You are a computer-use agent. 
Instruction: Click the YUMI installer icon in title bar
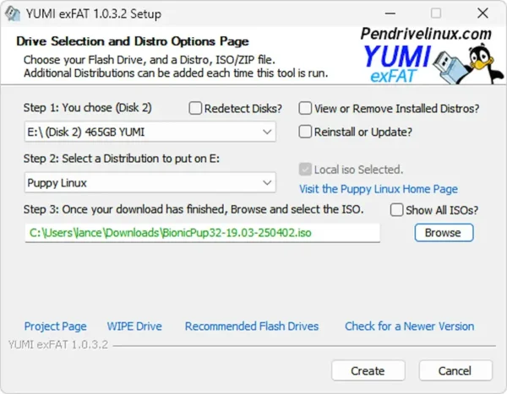click(x=13, y=13)
